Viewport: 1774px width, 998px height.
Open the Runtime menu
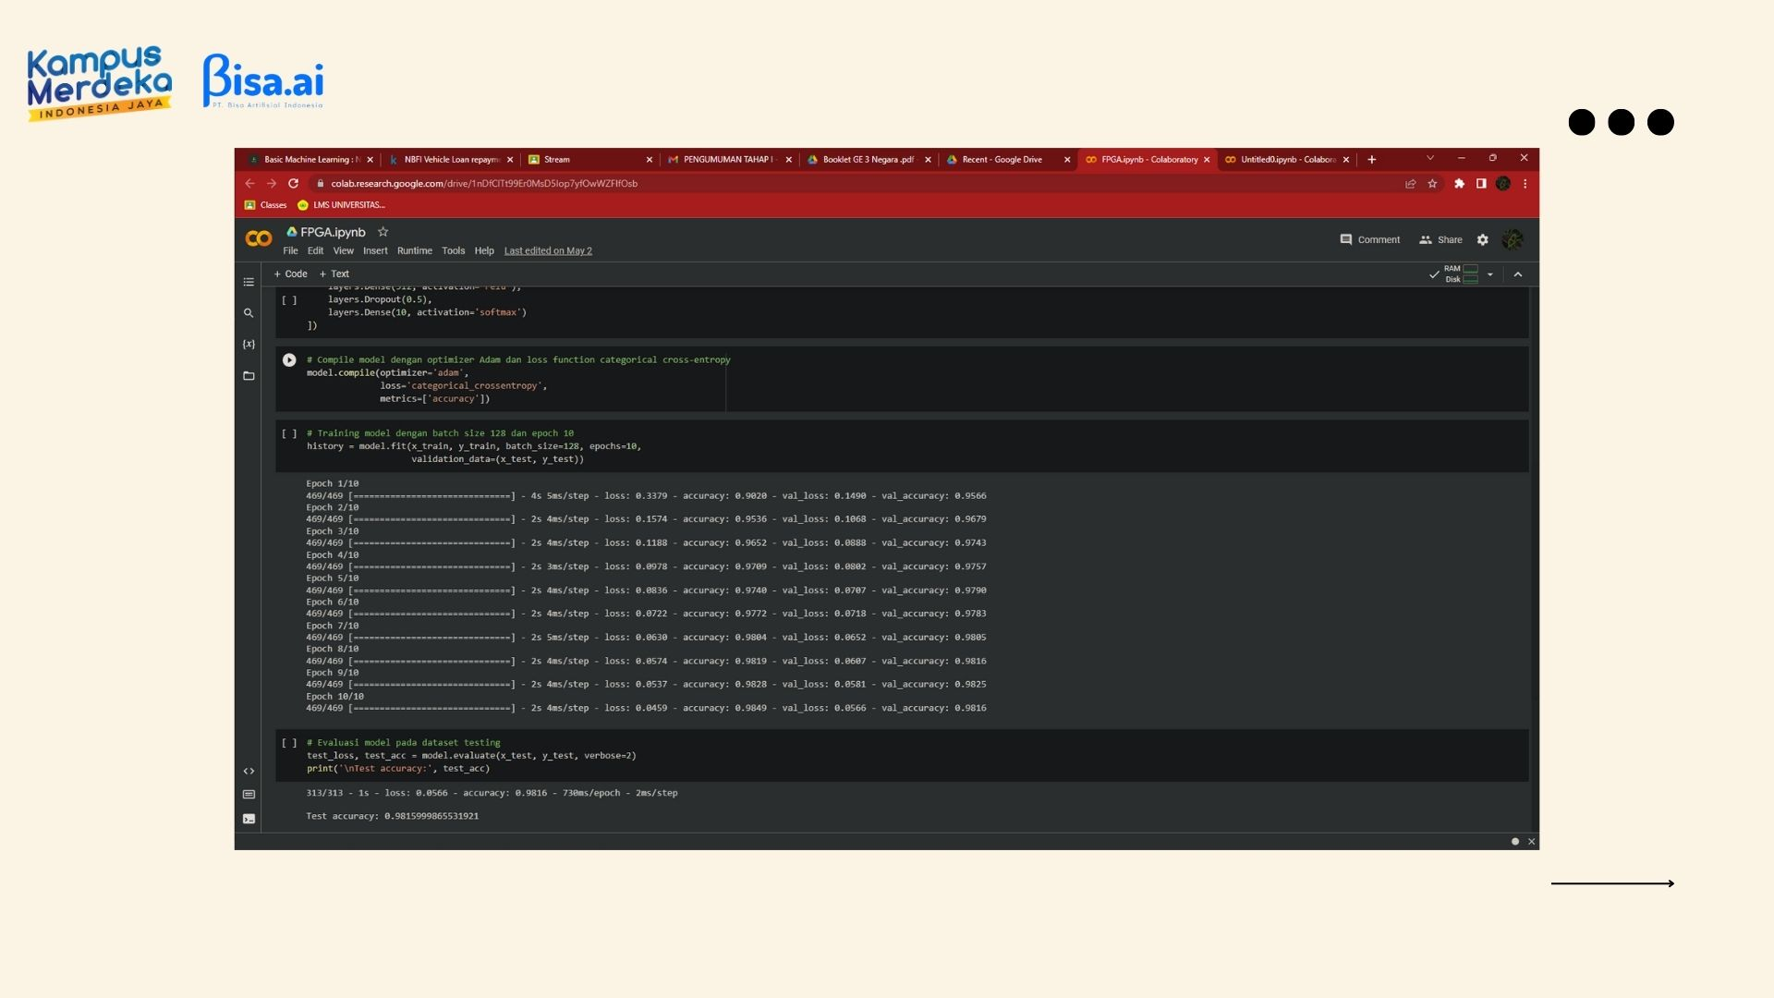point(415,251)
